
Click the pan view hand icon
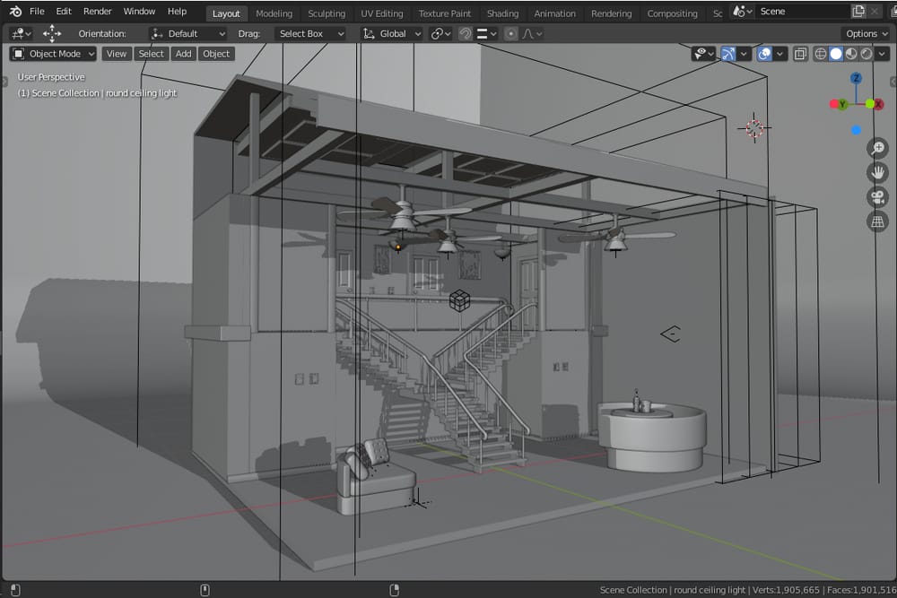877,173
